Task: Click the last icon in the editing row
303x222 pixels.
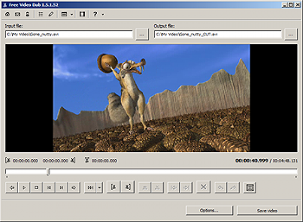Action: coord(249,187)
